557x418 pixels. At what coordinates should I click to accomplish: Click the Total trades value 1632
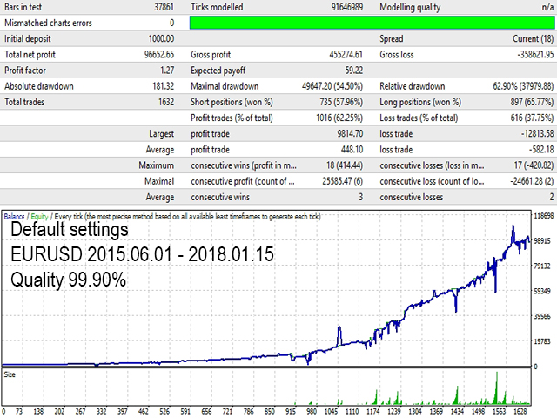(166, 102)
